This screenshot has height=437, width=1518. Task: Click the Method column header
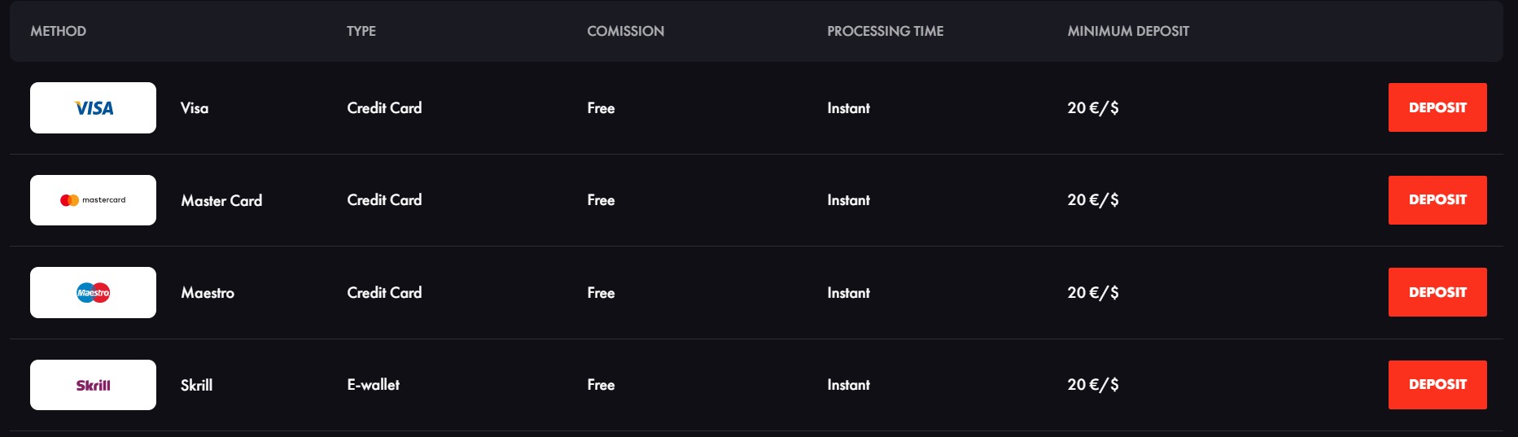point(58,31)
